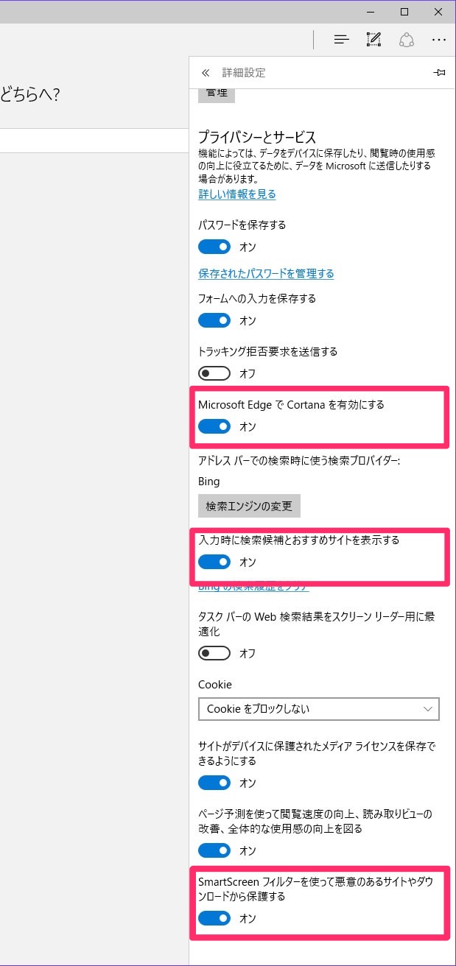Enable トラッキング拒否要求を送信する toggle
The image size is (456, 966).
214,373
